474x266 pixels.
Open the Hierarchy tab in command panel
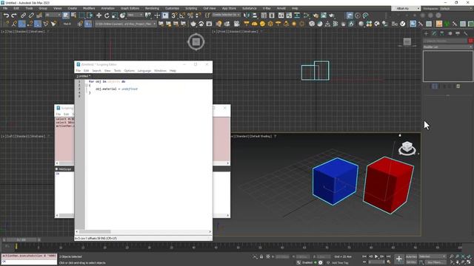point(442,33)
